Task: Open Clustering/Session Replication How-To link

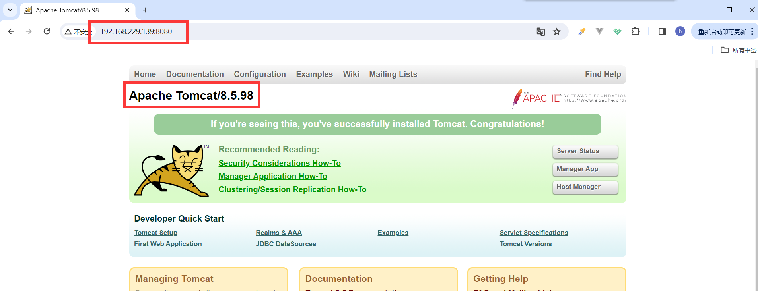Action: coord(292,189)
